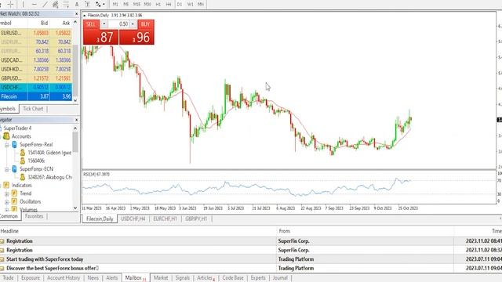
Task: Switch to the GBPJPY,H1 chart tab
Action: pos(196,219)
